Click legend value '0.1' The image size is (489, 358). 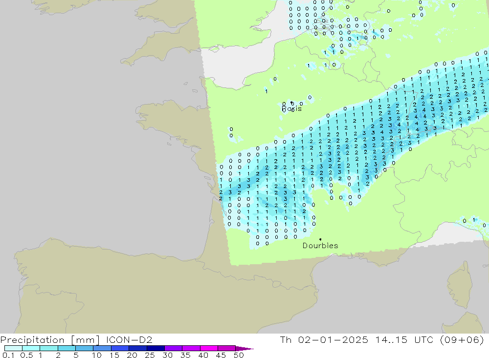tap(8, 355)
